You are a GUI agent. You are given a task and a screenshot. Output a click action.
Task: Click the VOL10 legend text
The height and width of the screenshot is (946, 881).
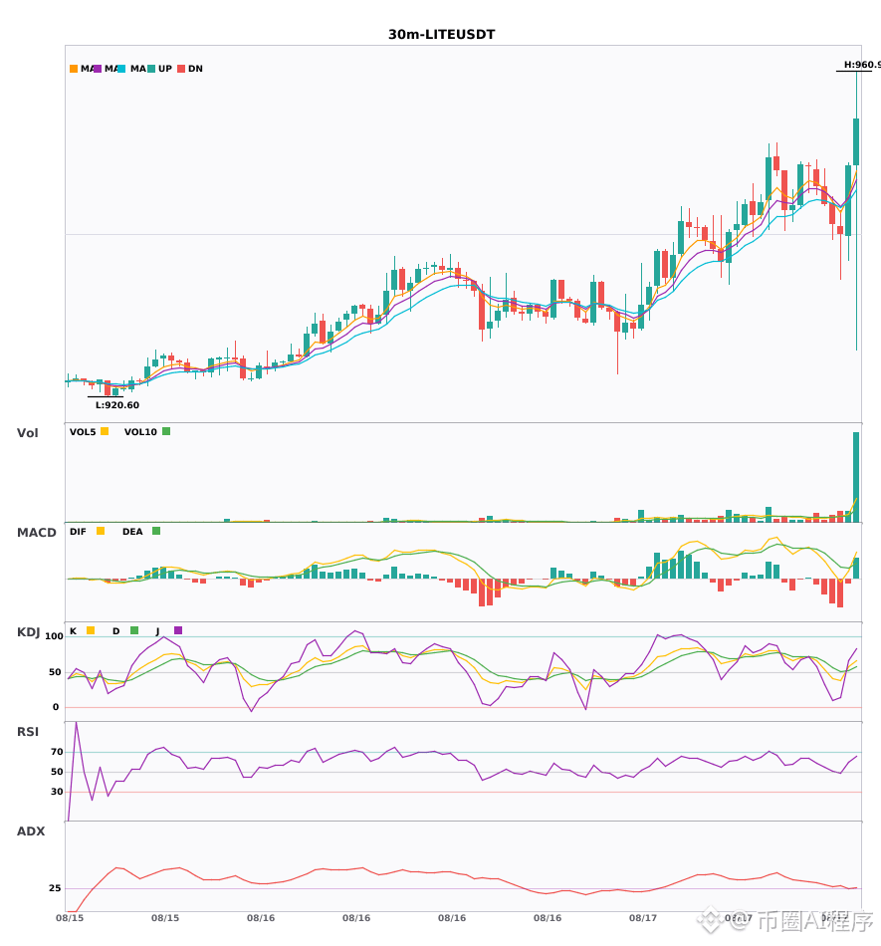tap(140, 432)
